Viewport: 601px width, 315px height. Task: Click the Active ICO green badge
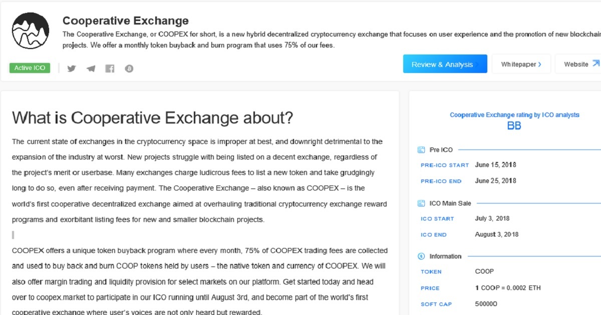click(30, 68)
